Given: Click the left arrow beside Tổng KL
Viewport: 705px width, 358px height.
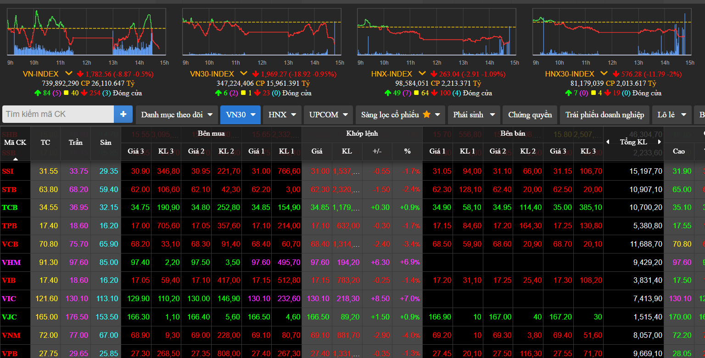Looking at the screenshot, I should pos(608,142).
